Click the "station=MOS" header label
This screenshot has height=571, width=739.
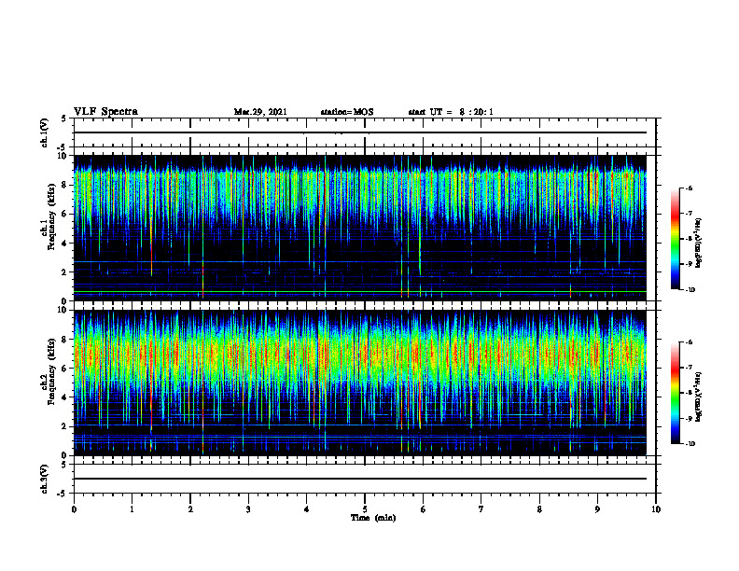coord(347,112)
